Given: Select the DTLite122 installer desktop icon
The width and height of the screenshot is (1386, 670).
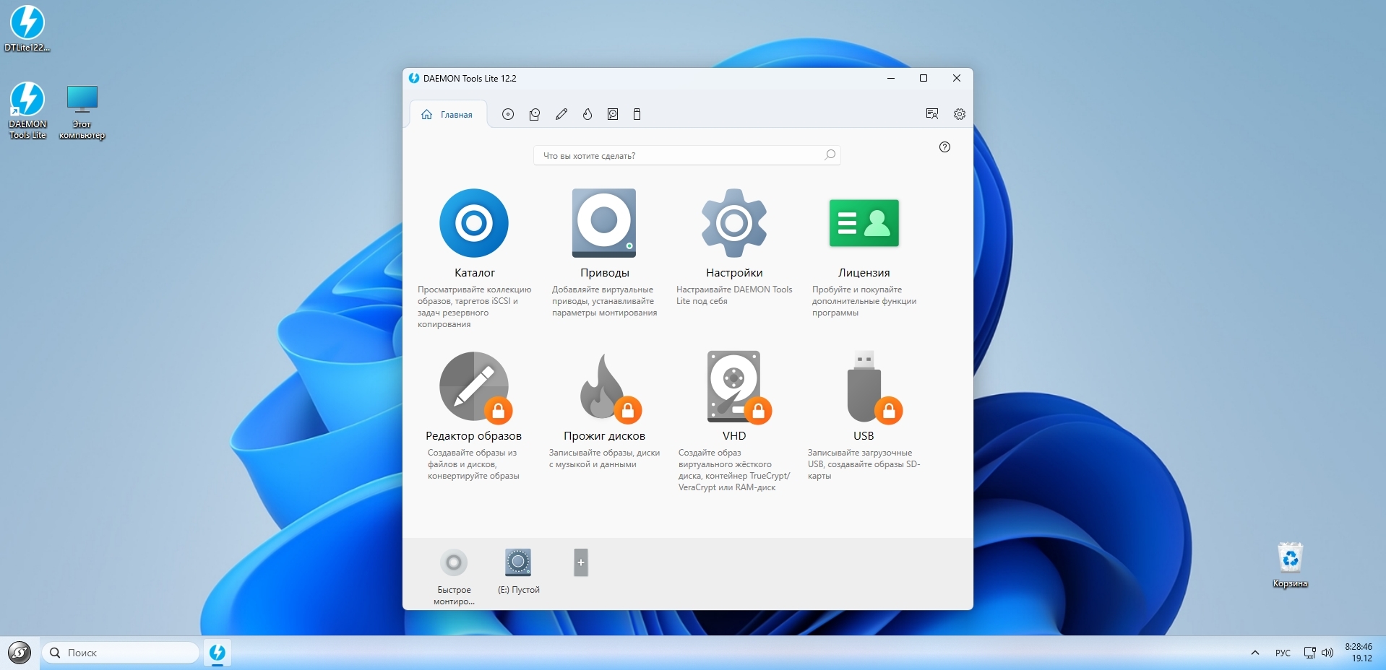Looking at the screenshot, I should tap(27, 29).
